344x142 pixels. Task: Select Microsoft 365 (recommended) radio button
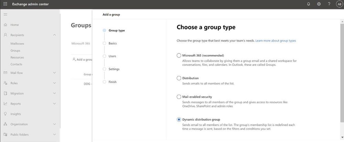179,56
